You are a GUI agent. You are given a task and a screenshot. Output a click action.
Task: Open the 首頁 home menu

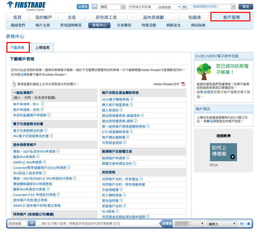tap(17, 17)
